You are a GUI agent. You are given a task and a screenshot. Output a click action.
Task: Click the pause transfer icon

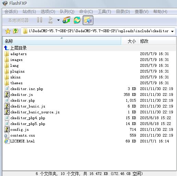pyautogui.click(x=40, y=20)
